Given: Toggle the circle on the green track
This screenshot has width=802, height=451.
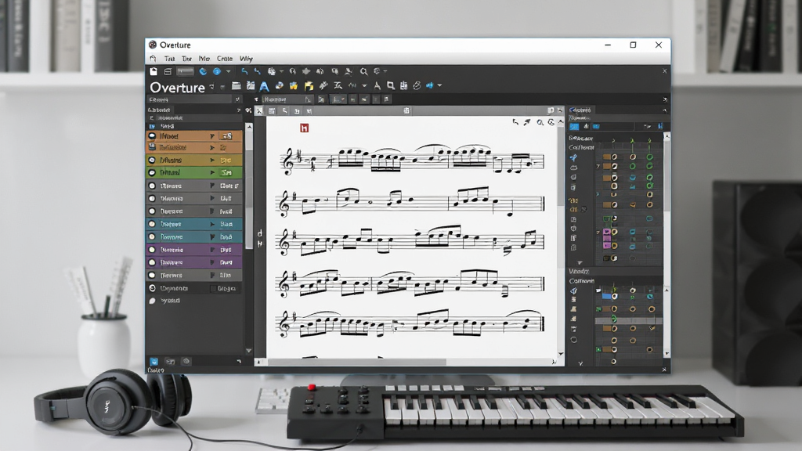Looking at the screenshot, I should (x=152, y=173).
